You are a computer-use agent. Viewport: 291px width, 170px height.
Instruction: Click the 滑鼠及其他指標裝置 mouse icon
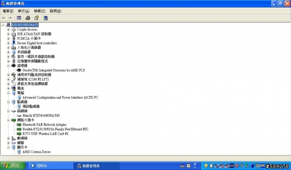point(14,84)
